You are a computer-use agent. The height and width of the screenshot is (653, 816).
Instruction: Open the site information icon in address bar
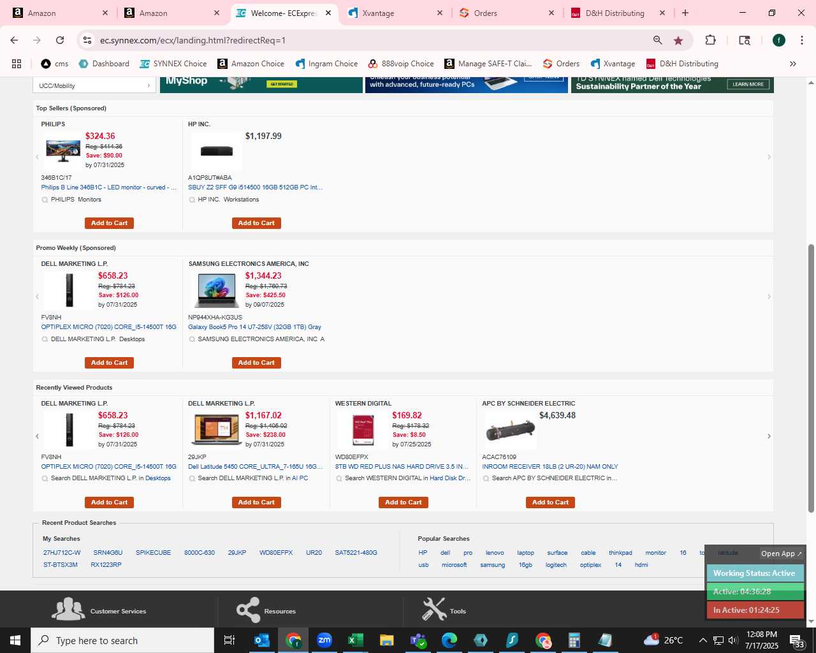pos(87,40)
